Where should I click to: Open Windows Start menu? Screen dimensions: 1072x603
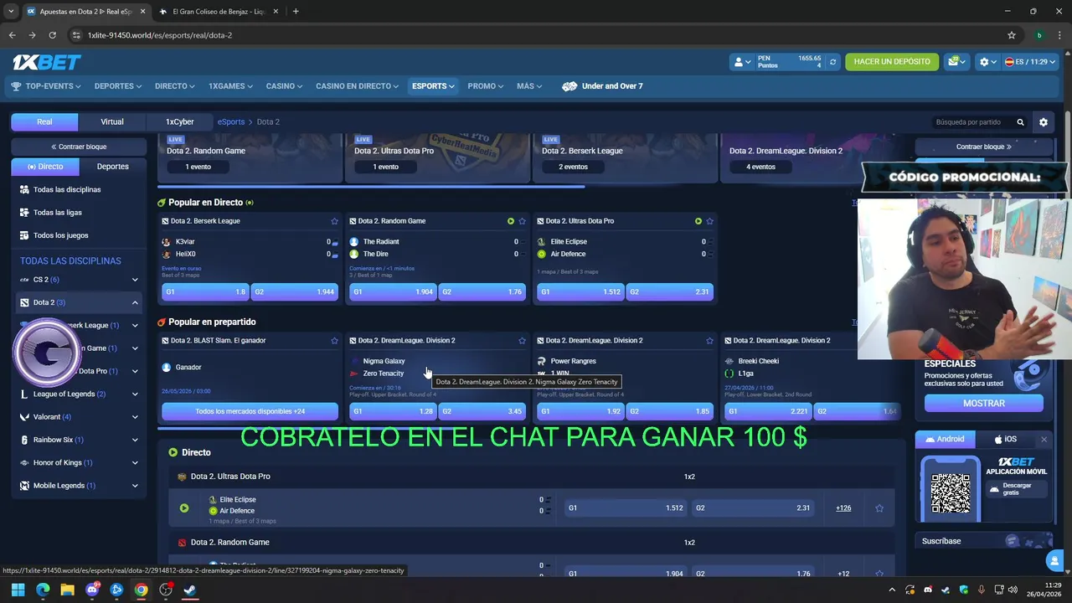(18, 590)
